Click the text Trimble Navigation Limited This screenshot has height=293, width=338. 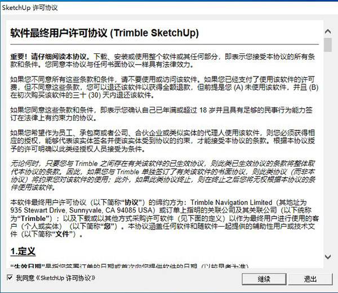click(231, 202)
